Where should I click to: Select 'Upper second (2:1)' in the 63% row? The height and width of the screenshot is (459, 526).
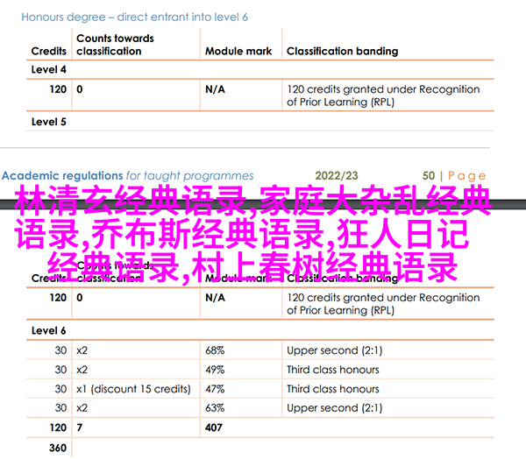(335, 408)
